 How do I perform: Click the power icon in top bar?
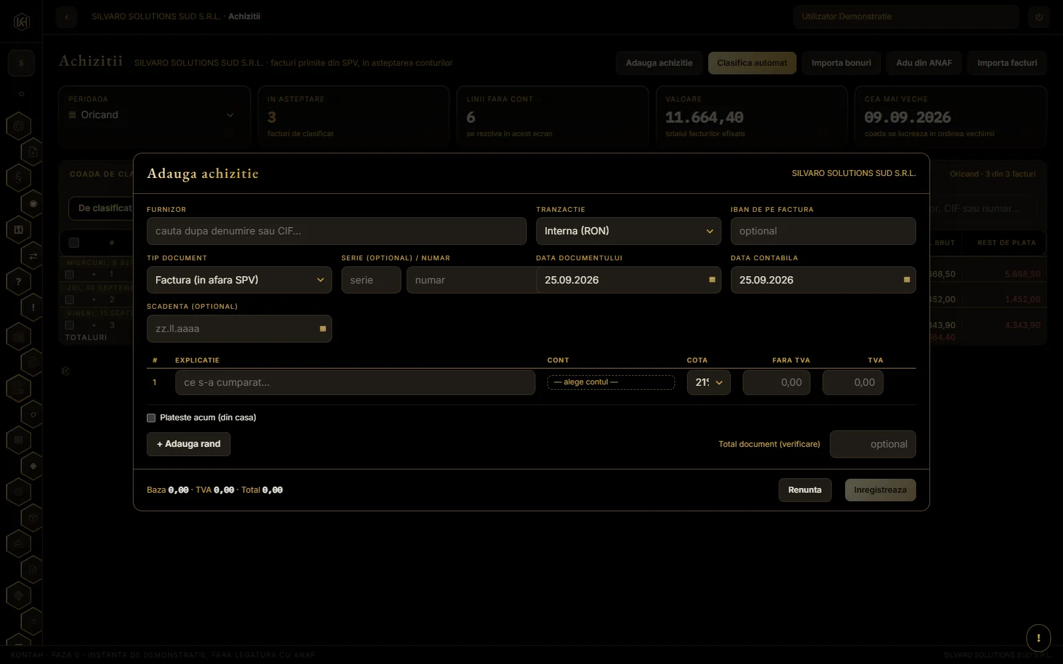(1039, 17)
